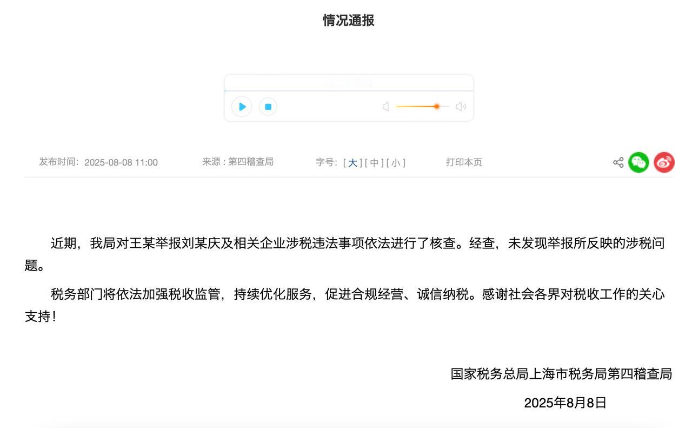Set font size to small (小)
The height and width of the screenshot is (428, 692).
point(396,162)
